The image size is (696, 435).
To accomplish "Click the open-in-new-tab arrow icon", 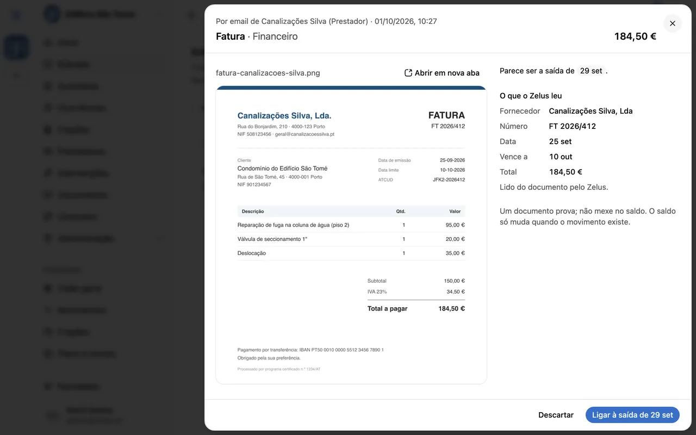I will (x=408, y=73).
